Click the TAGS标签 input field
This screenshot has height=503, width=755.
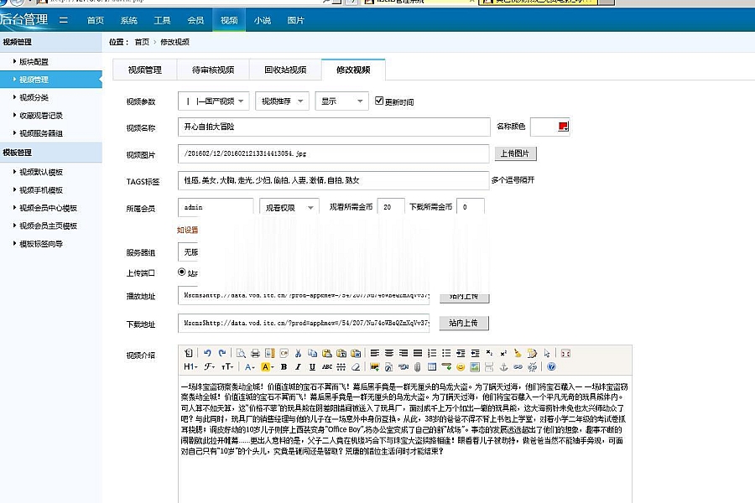334,180
